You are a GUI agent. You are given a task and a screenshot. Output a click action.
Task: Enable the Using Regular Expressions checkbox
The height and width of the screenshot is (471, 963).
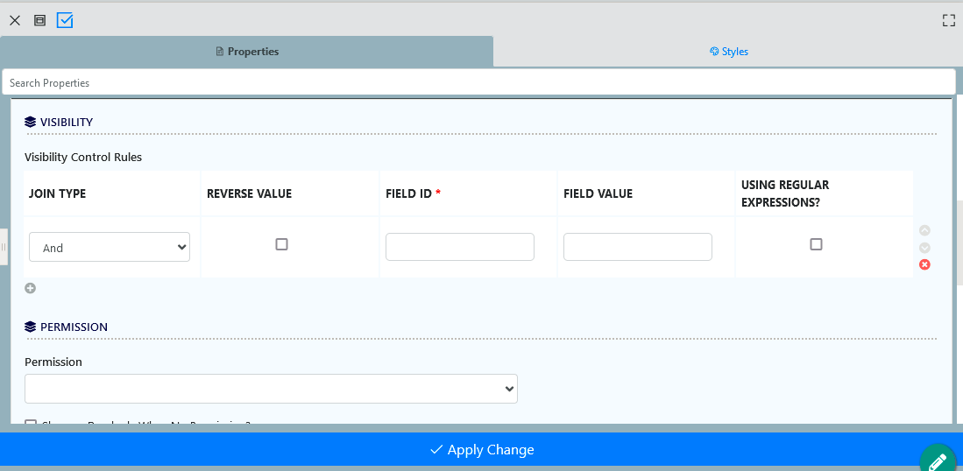pyautogui.click(x=816, y=244)
